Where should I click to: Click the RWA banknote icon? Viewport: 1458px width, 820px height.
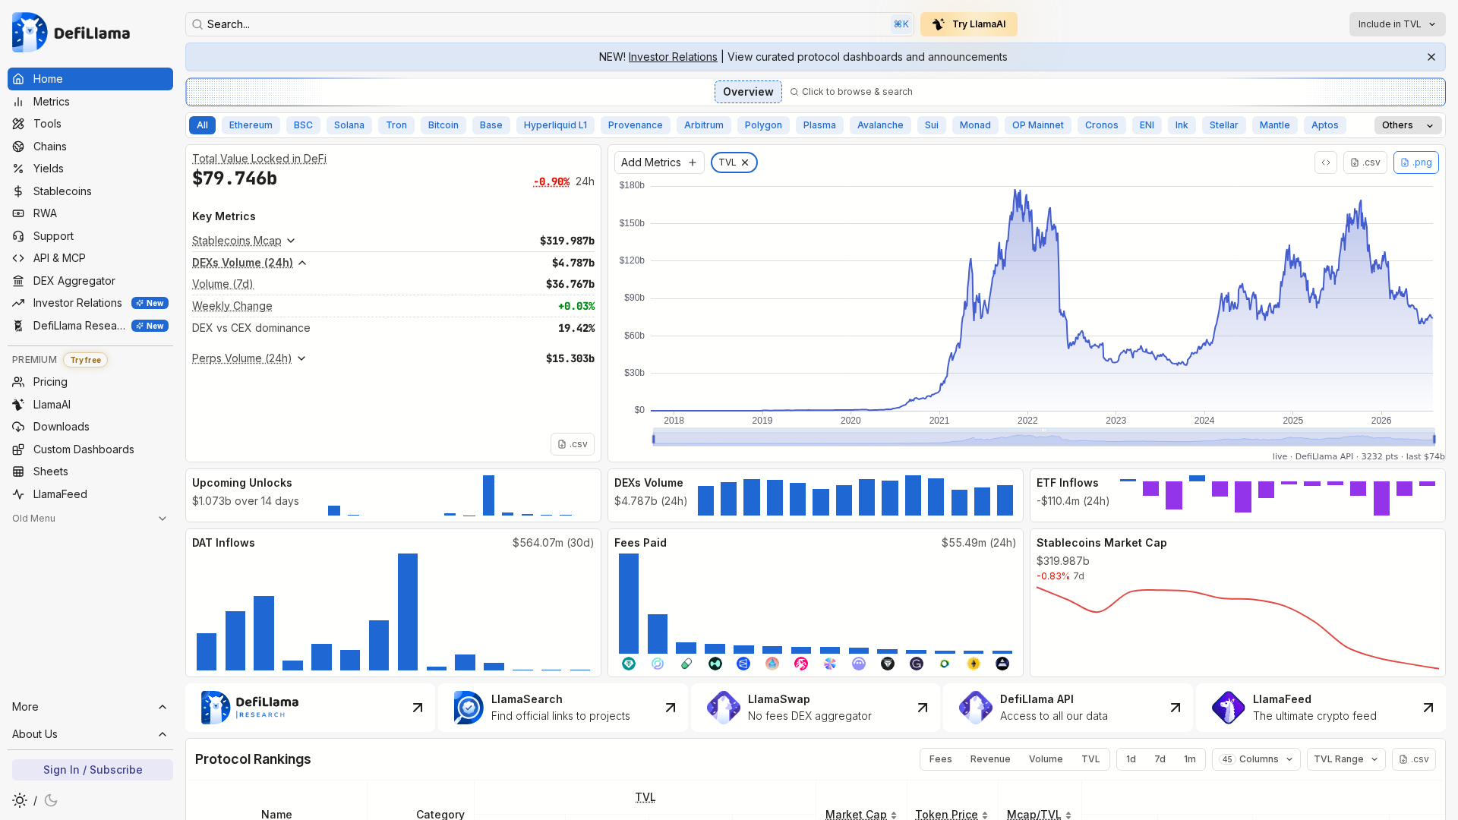[18, 213]
